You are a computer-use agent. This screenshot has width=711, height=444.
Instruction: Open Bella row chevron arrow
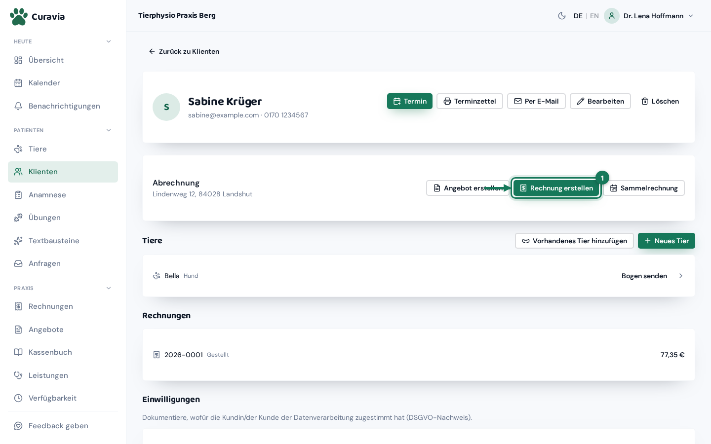[x=681, y=276]
